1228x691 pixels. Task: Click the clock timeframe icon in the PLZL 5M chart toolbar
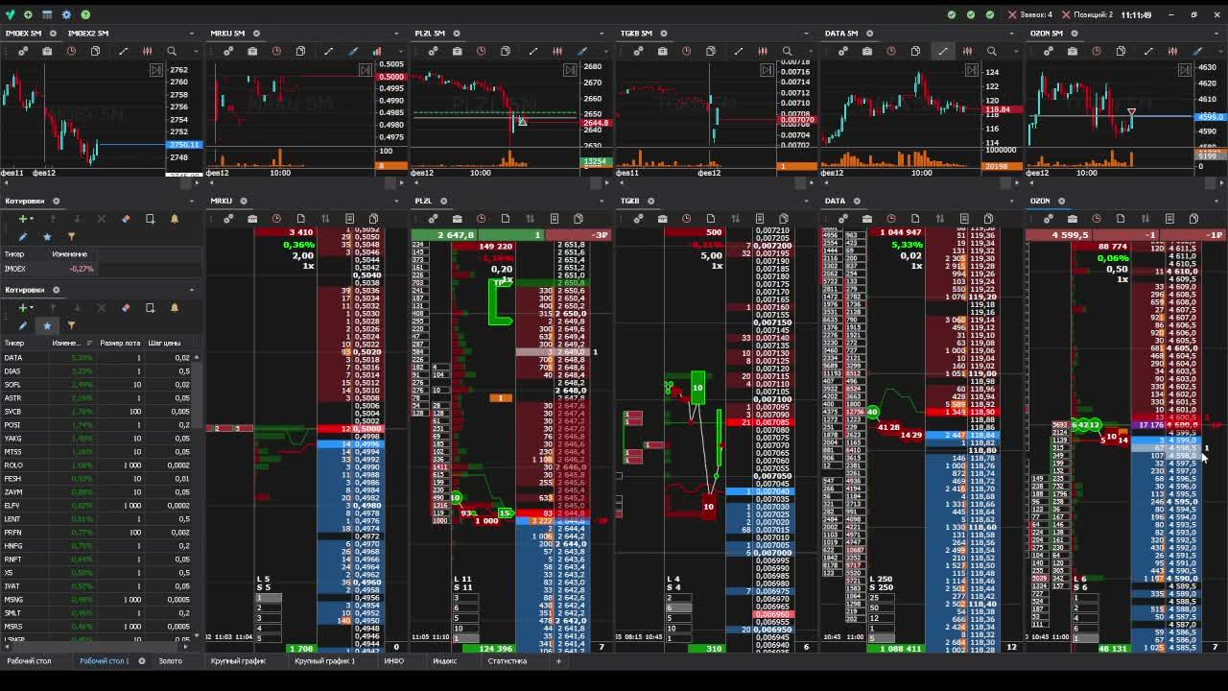click(481, 51)
